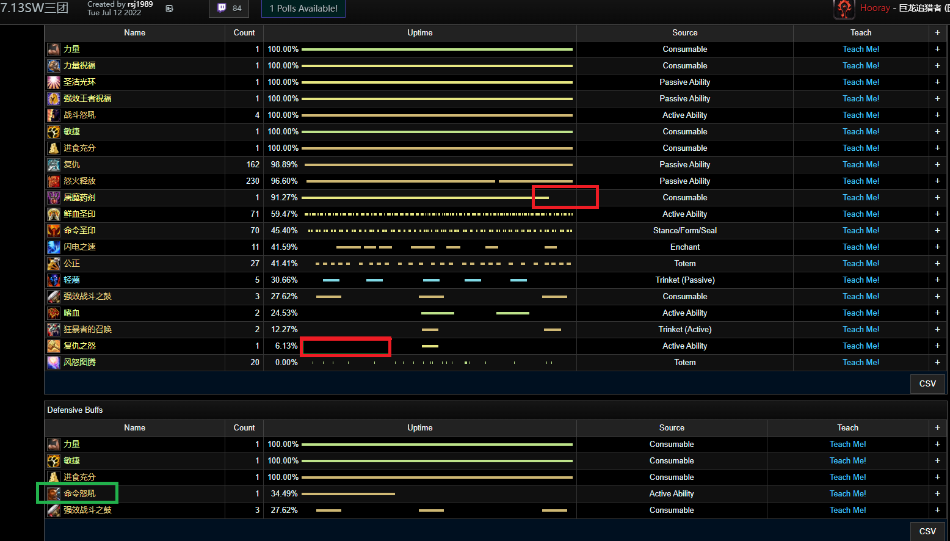This screenshot has width=950, height=541.
Task: Click the 嗜血 uptime timeline bar
Action: point(475,313)
